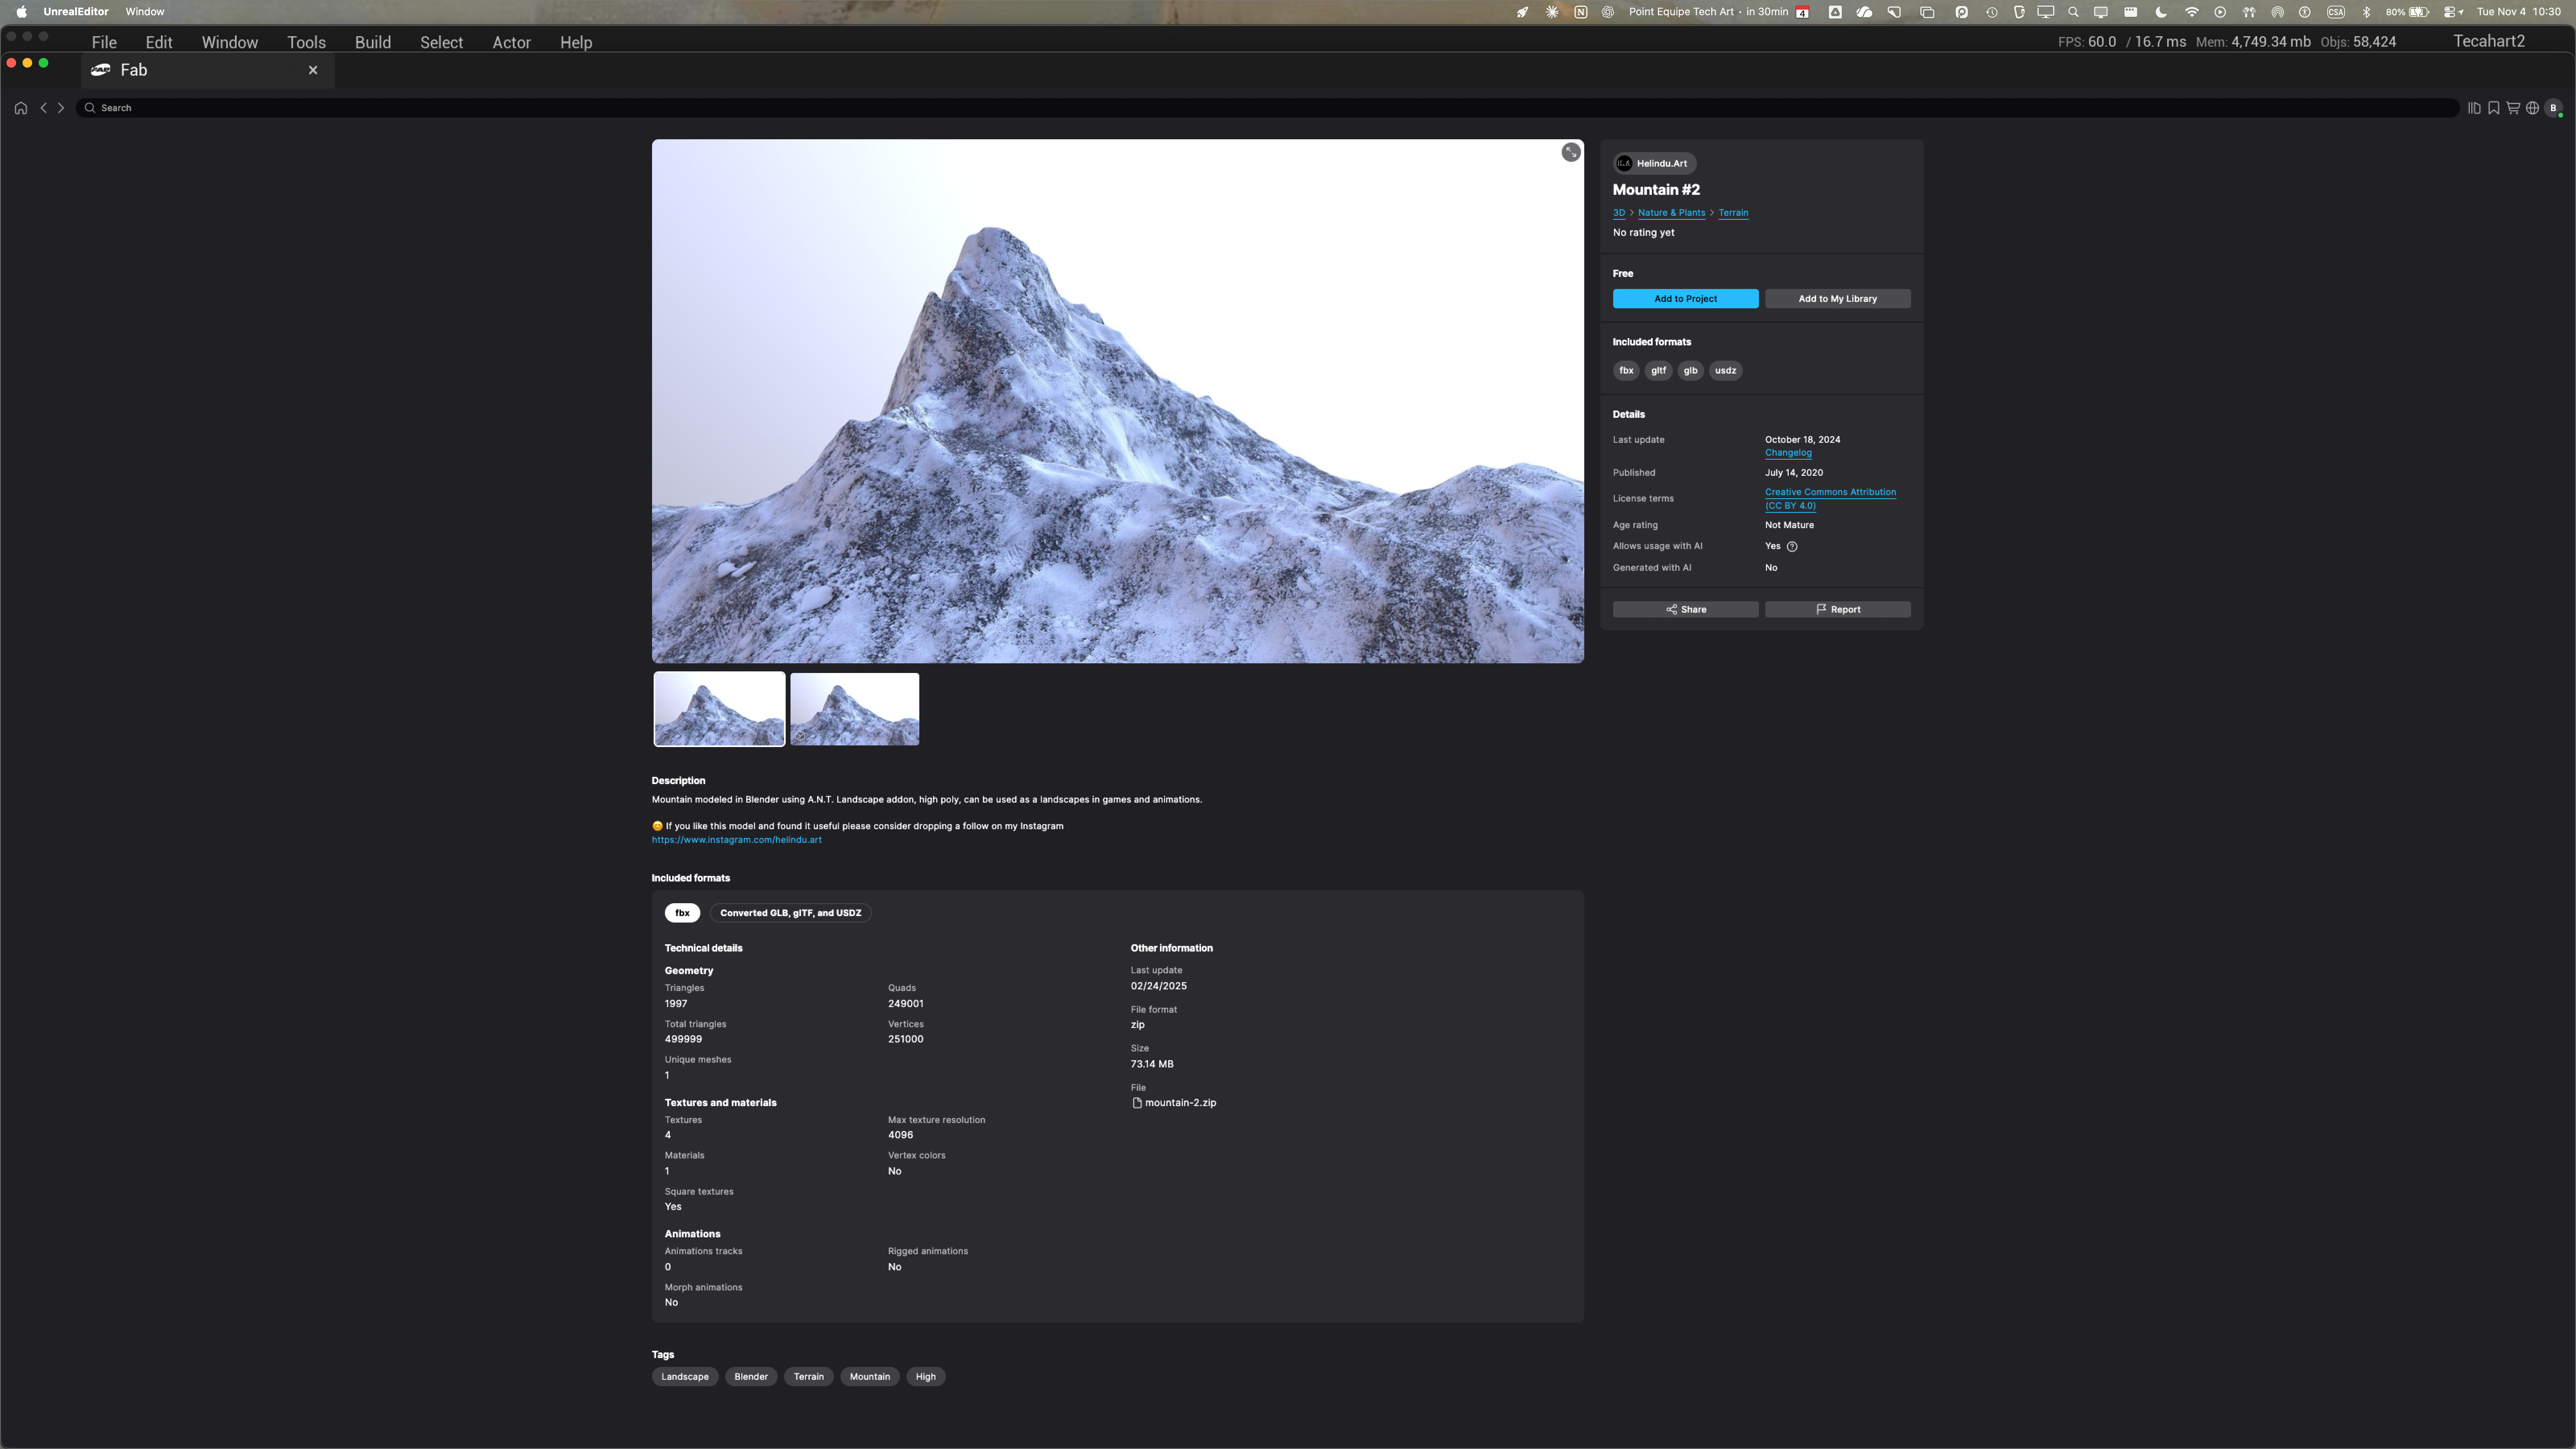Click the gltf format chip
The image size is (2576, 1449).
(x=1658, y=371)
